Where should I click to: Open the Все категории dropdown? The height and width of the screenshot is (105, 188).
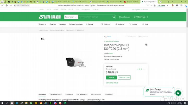coord(71,17)
